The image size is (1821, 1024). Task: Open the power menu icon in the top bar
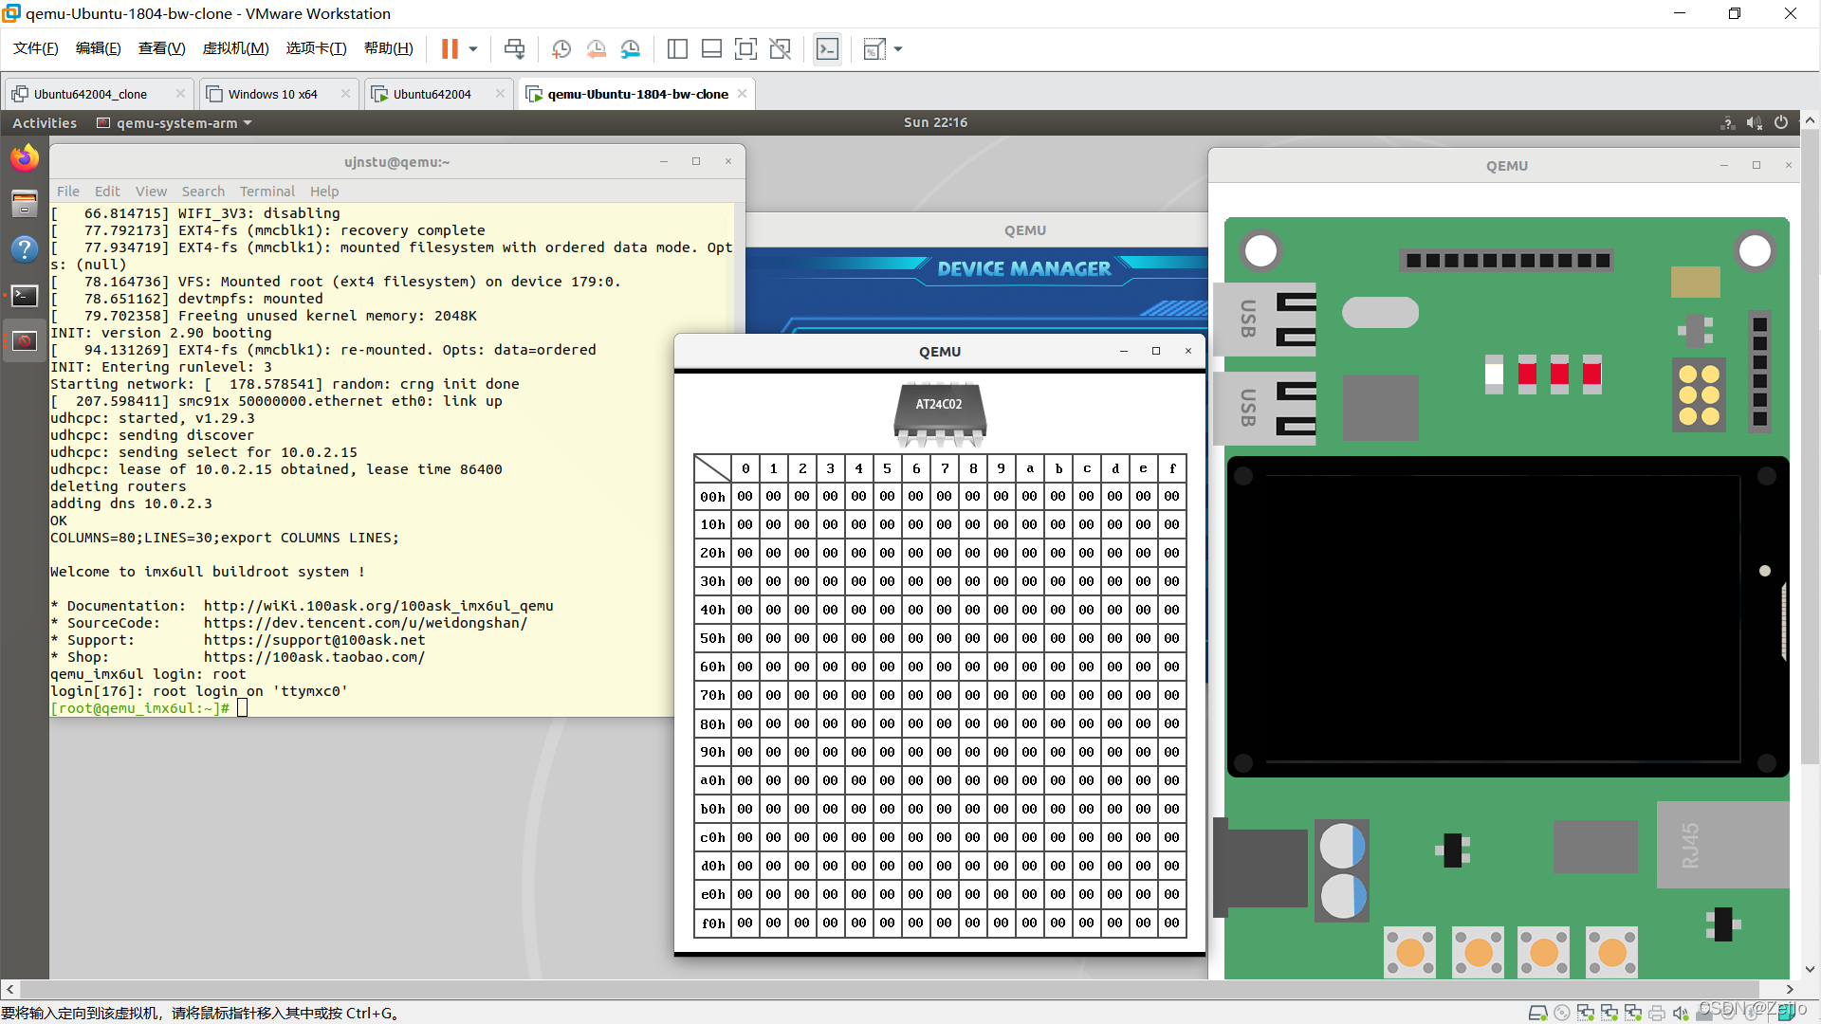(1781, 122)
